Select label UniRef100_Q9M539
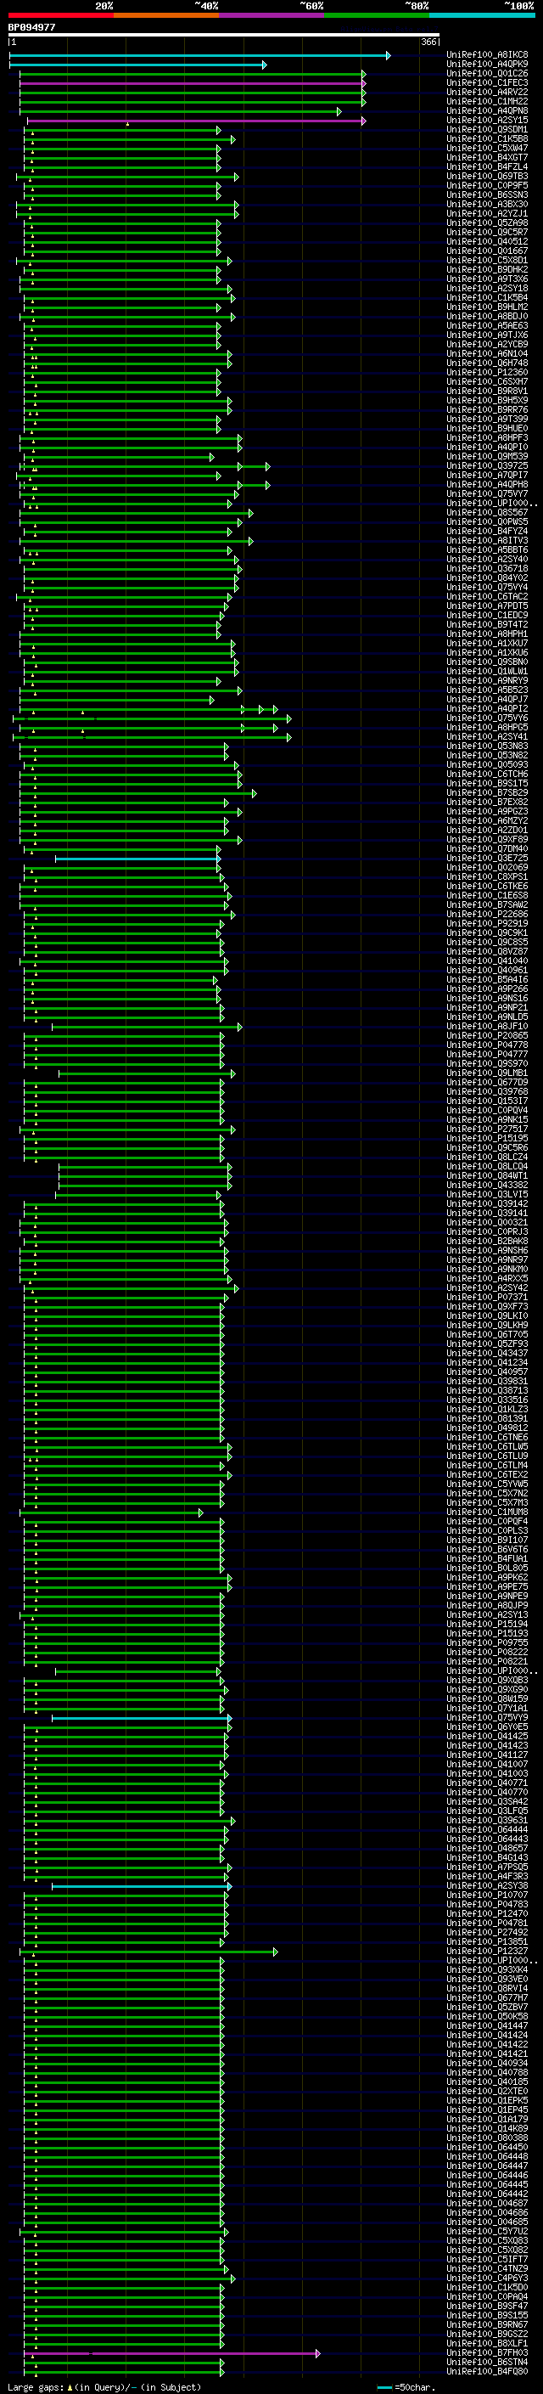Screen dimensions: 543x2394 (x=487, y=456)
